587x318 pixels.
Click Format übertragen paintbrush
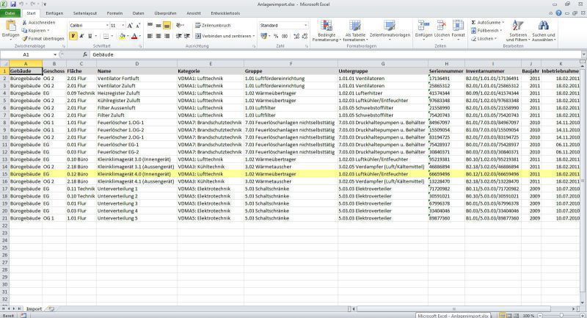tap(25, 39)
